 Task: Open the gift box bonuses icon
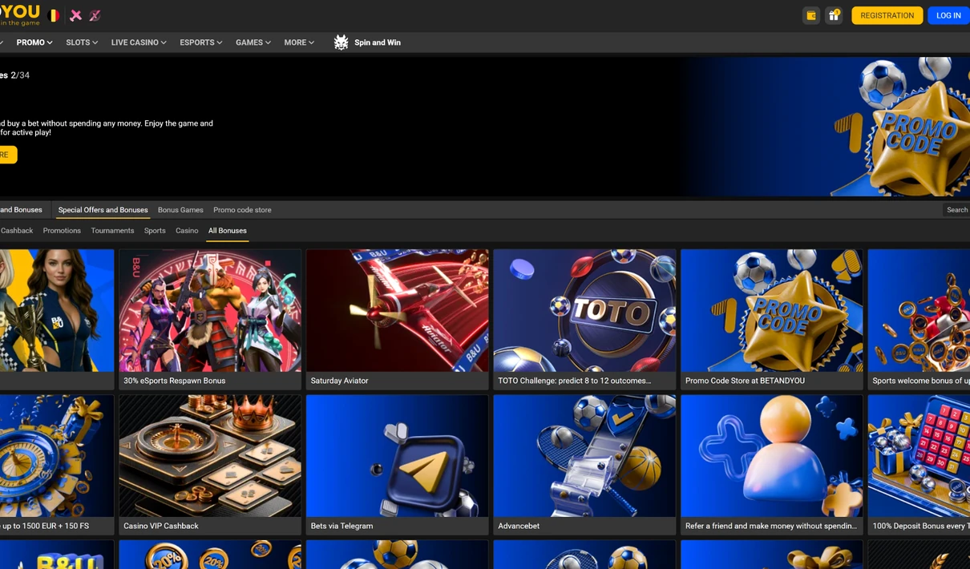click(834, 15)
